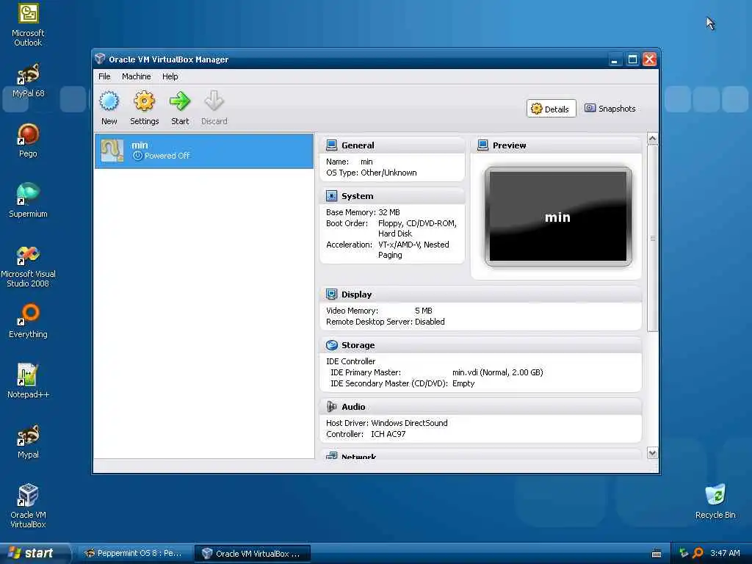Viewport: 752px width, 564px height.
Task: Click 'Controller: ICH AC97' text
Action: pyautogui.click(x=366, y=434)
